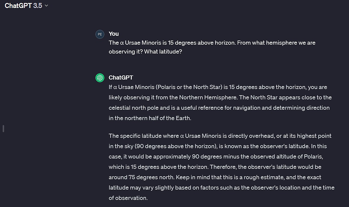349x207 pixels.
Task: Show the sidebar via the collapsed panel toggle
Action: 3,128
